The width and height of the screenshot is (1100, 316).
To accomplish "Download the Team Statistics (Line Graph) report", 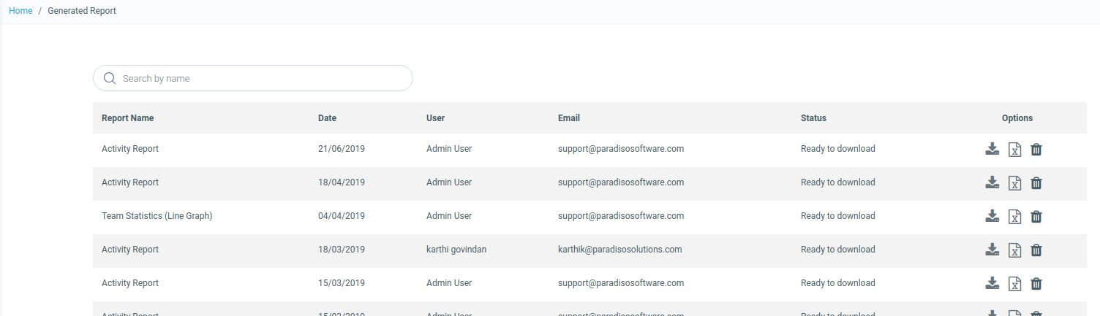I will pos(992,216).
